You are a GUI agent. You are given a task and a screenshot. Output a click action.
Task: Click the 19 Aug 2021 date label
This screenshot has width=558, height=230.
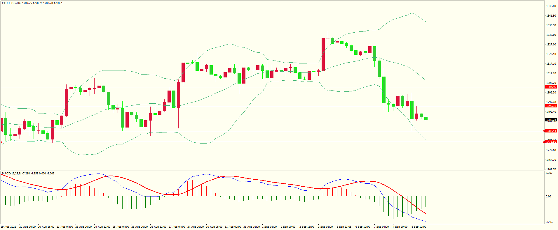pyautogui.click(x=9, y=227)
